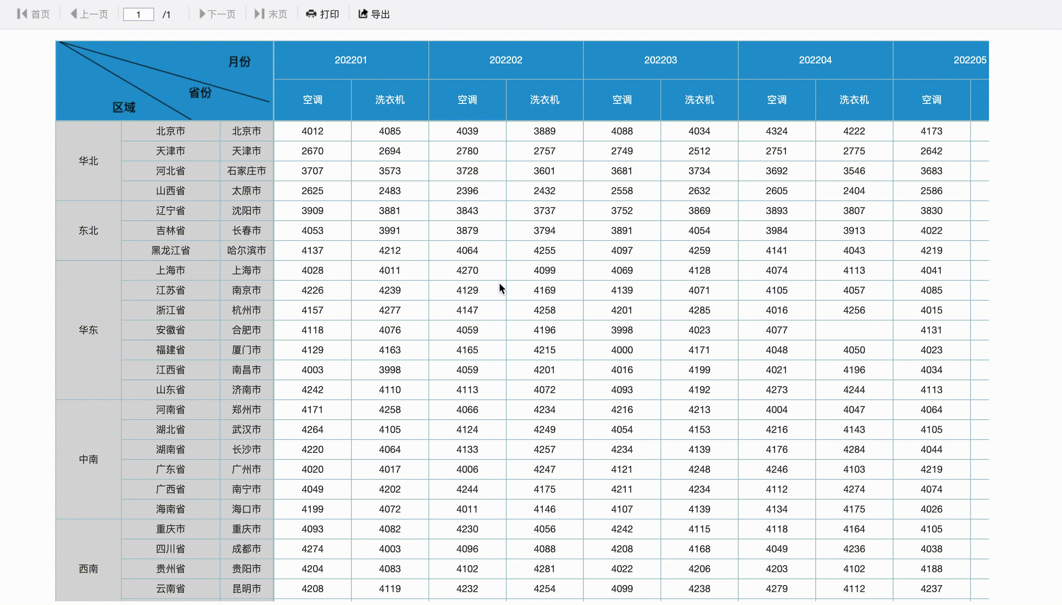1062x605 pixels.
Task: Click the export (导出) icon
Action: click(x=363, y=14)
